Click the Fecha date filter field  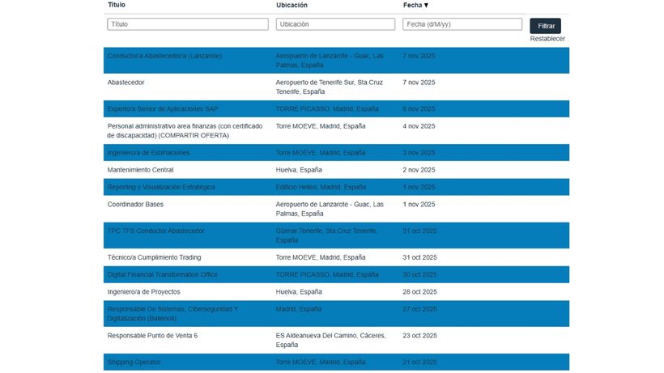462,24
